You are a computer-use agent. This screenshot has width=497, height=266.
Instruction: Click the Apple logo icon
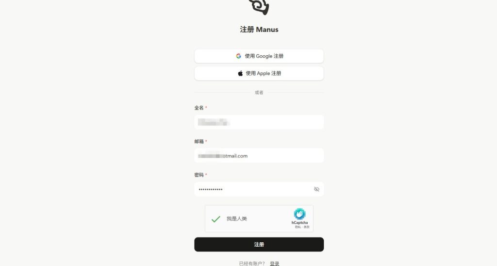pyautogui.click(x=240, y=73)
